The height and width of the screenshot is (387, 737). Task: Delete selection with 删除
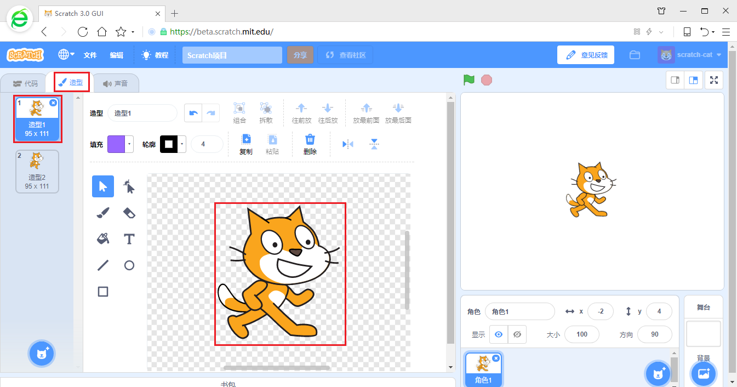point(310,144)
